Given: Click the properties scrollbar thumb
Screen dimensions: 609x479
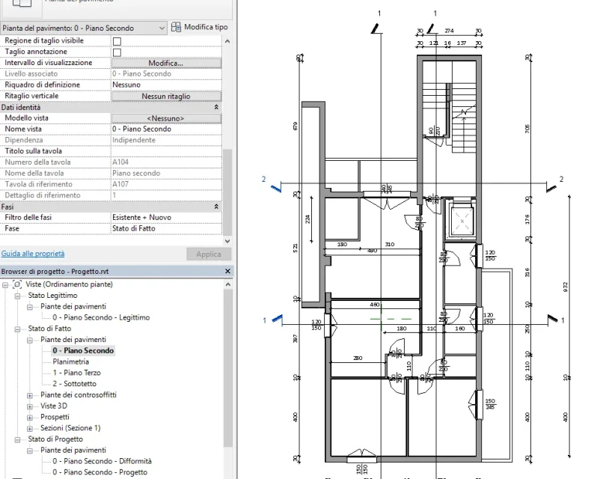Looking at the screenshot, I should [x=227, y=192].
